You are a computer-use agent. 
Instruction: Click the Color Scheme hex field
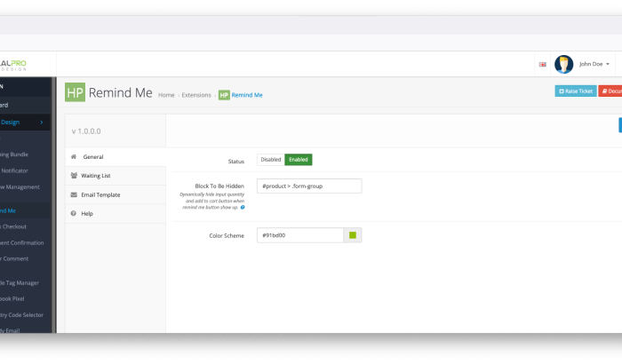(x=300, y=235)
